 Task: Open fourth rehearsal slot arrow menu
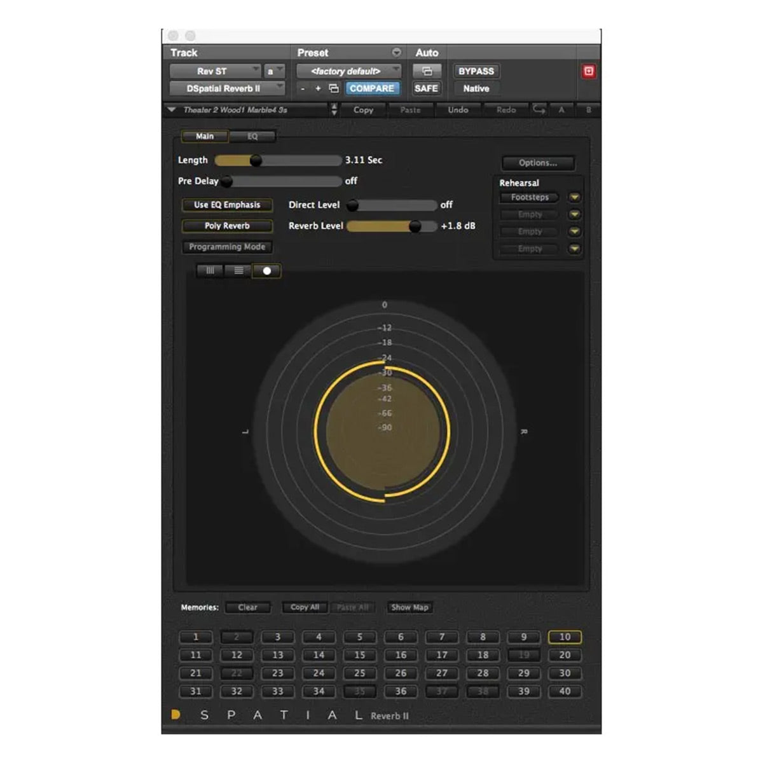point(575,249)
